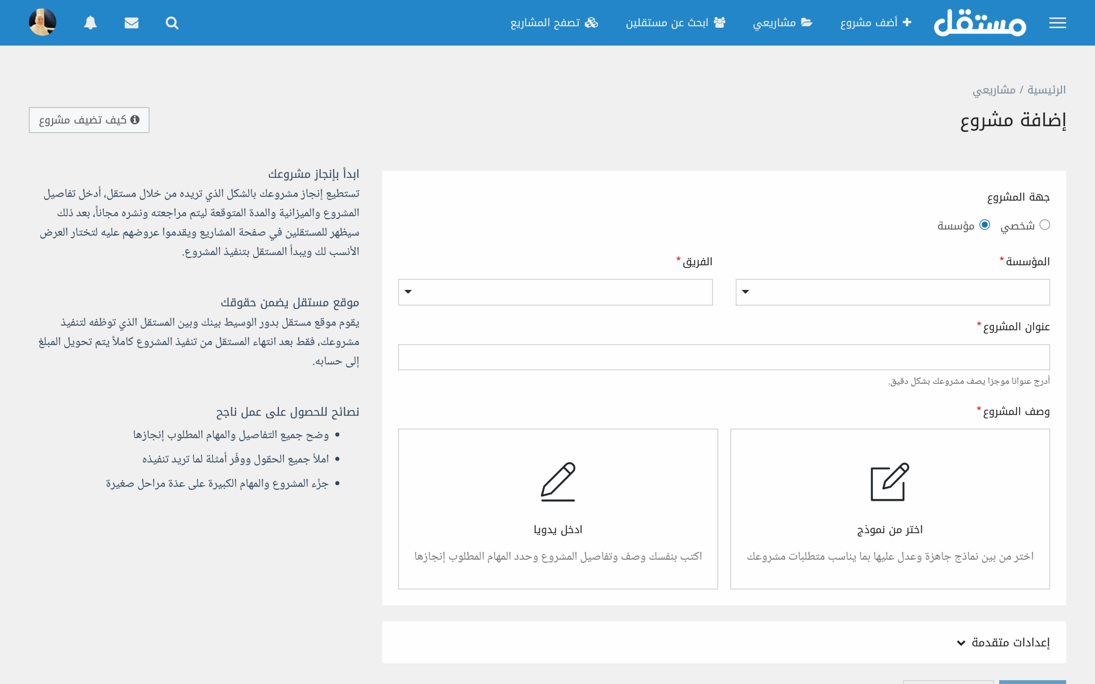Image resolution: width=1095 pixels, height=684 pixels.
Task: Open notifications bell icon
Action: pos(91,23)
